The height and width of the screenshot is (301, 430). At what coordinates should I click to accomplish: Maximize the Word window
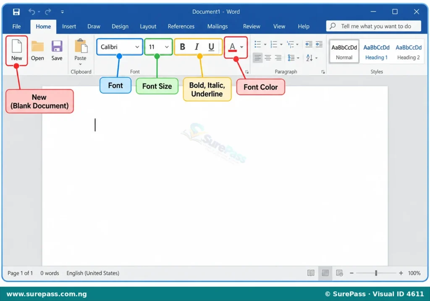[x=395, y=11]
